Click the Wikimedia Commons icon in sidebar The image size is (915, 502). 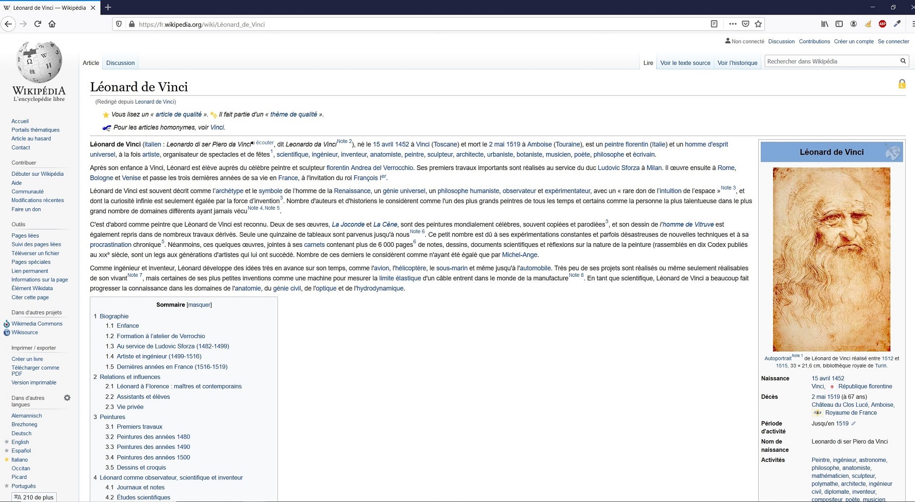7,324
